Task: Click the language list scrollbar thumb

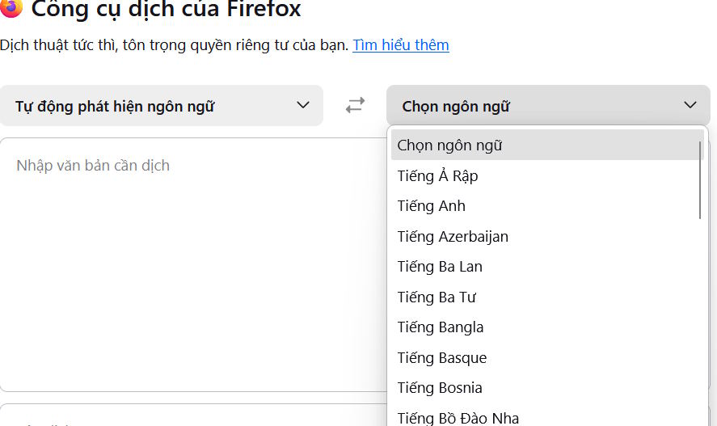Action: tap(700, 180)
